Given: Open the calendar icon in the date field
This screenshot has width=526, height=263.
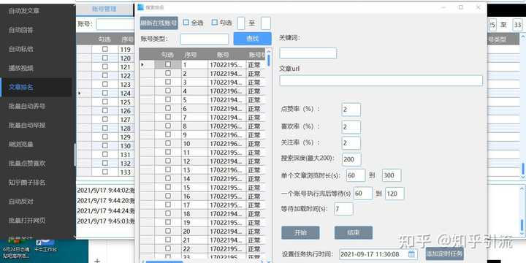Looking at the screenshot, I should (x=411, y=254).
